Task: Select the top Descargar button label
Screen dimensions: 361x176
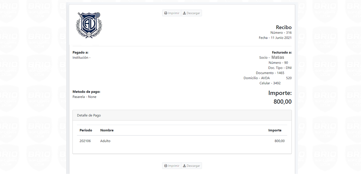Action: pyautogui.click(x=194, y=13)
